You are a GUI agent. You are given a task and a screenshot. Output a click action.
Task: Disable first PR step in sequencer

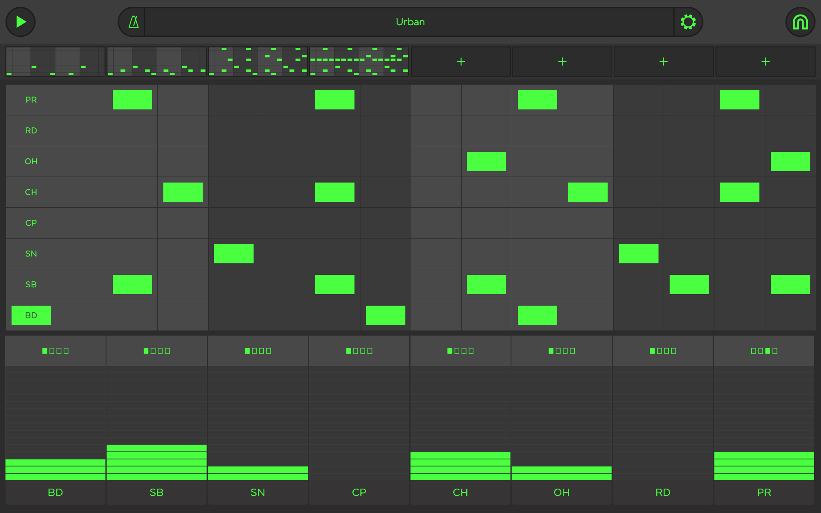coord(133,100)
